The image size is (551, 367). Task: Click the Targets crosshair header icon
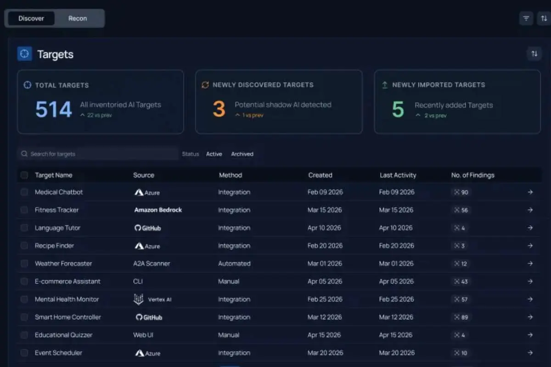(x=24, y=54)
